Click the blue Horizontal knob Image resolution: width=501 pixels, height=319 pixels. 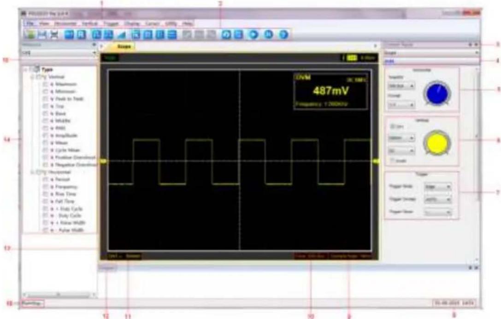(x=437, y=94)
